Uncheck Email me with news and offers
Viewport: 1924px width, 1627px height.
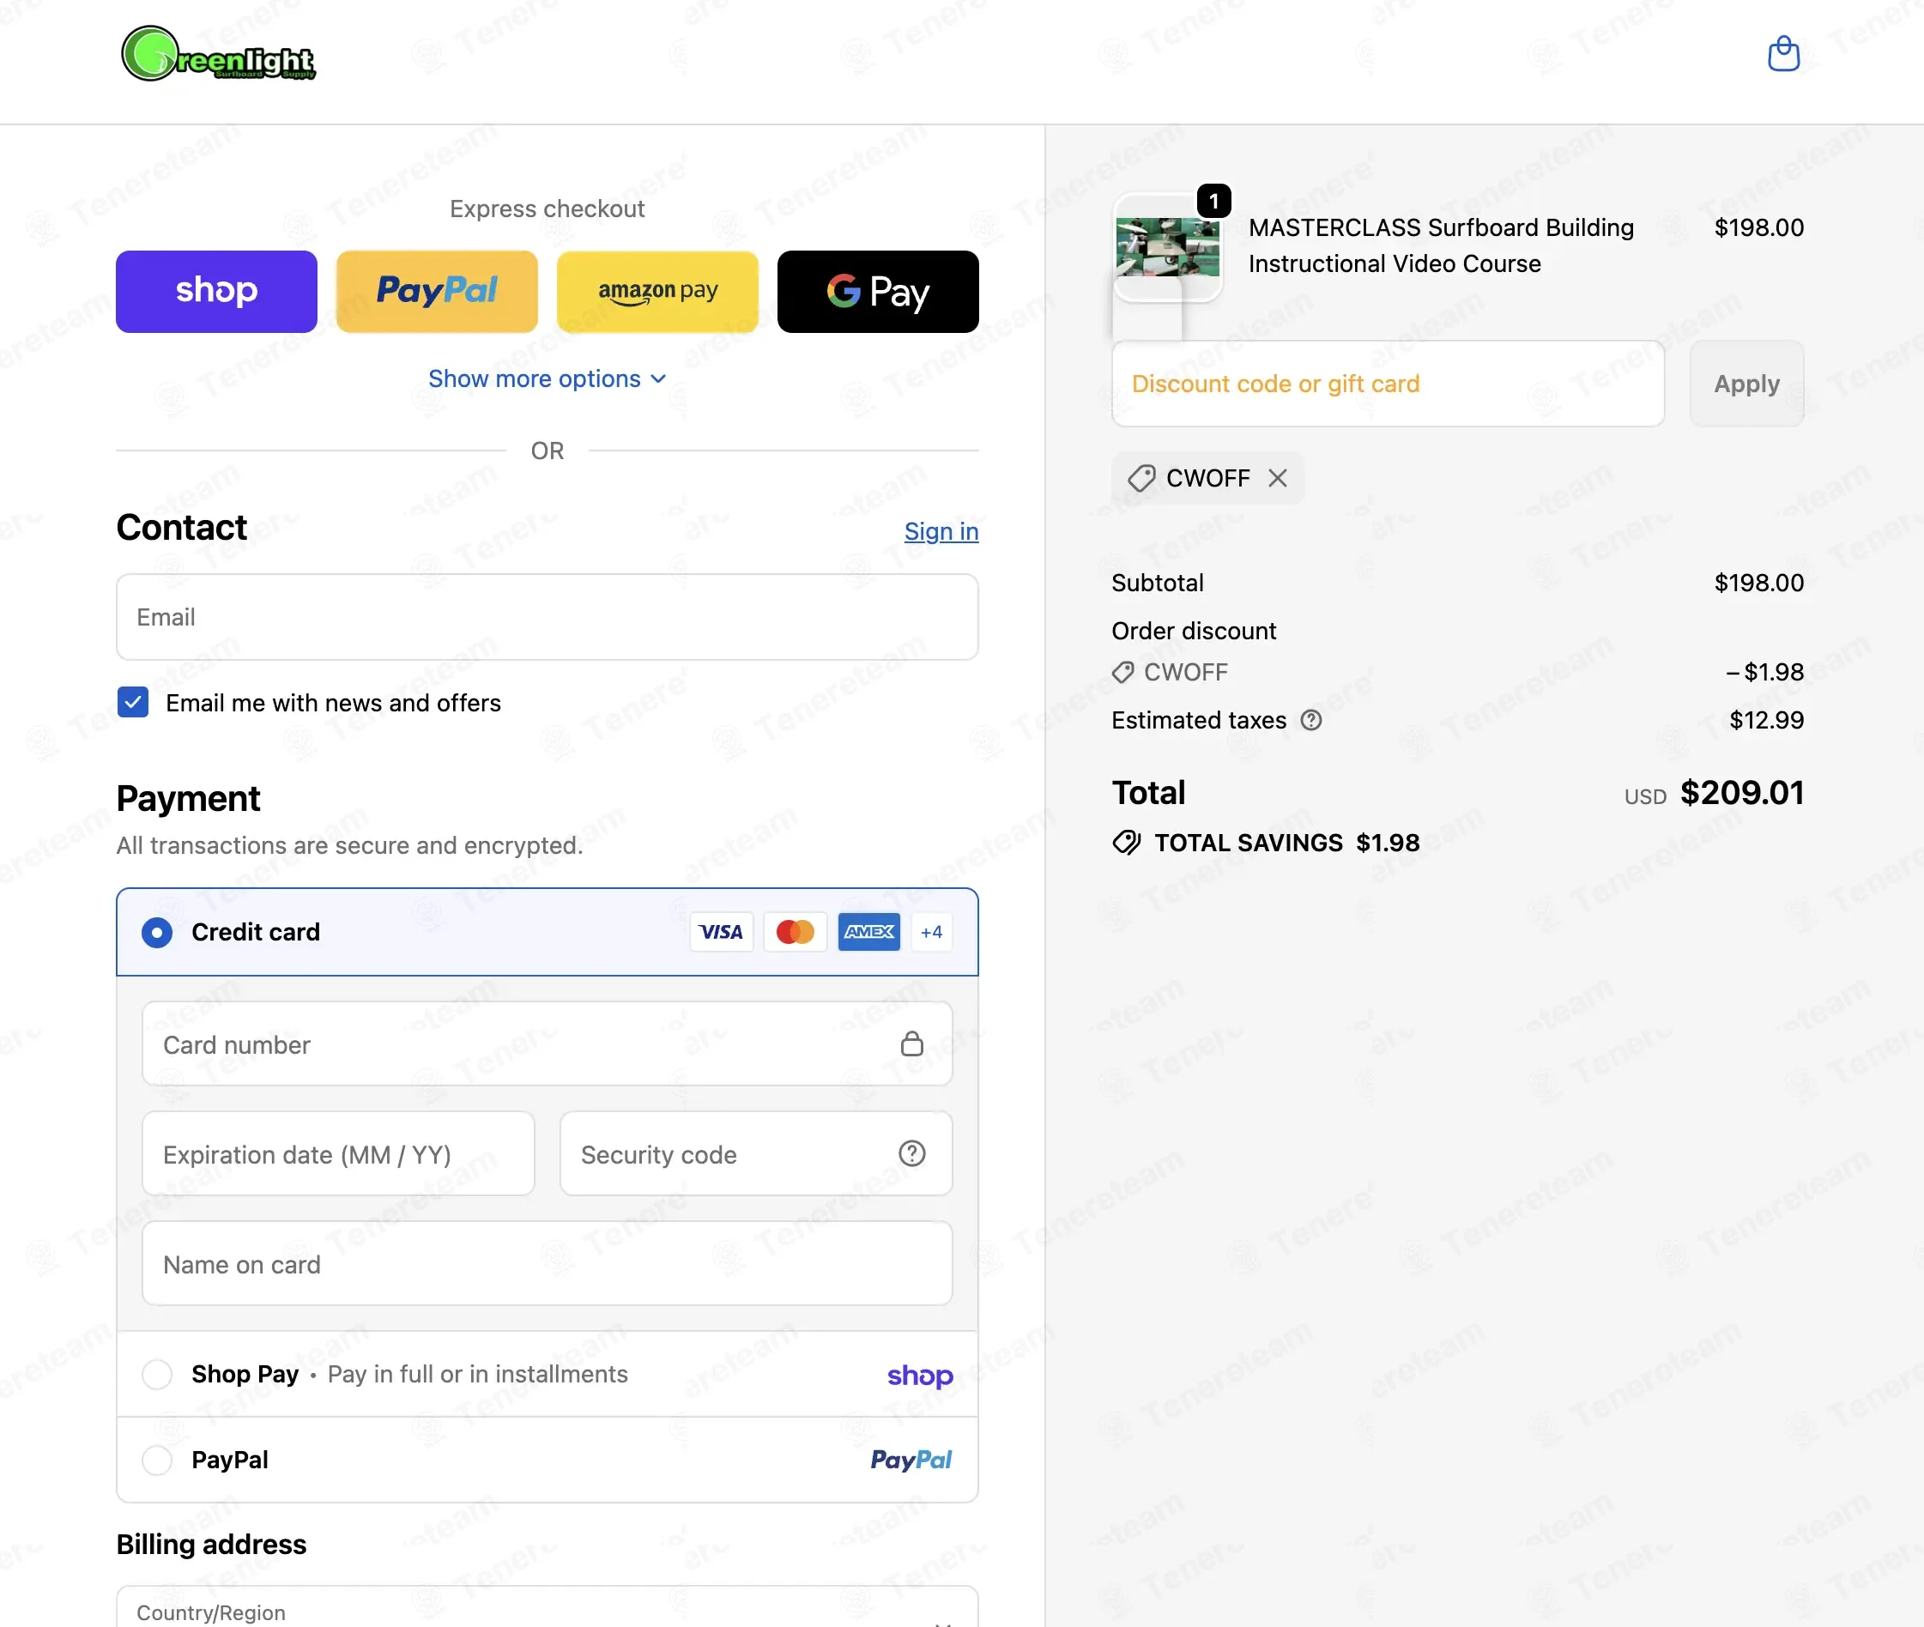tap(133, 702)
